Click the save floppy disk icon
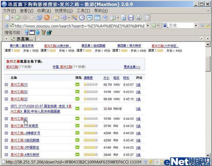Image resolution: width=212 pixels, height=166 pixels. click(x=131, y=18)
